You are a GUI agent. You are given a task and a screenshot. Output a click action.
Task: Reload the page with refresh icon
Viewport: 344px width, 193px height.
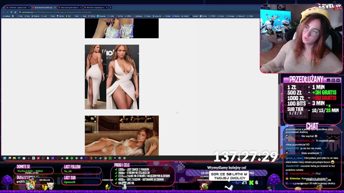point(11,12)
